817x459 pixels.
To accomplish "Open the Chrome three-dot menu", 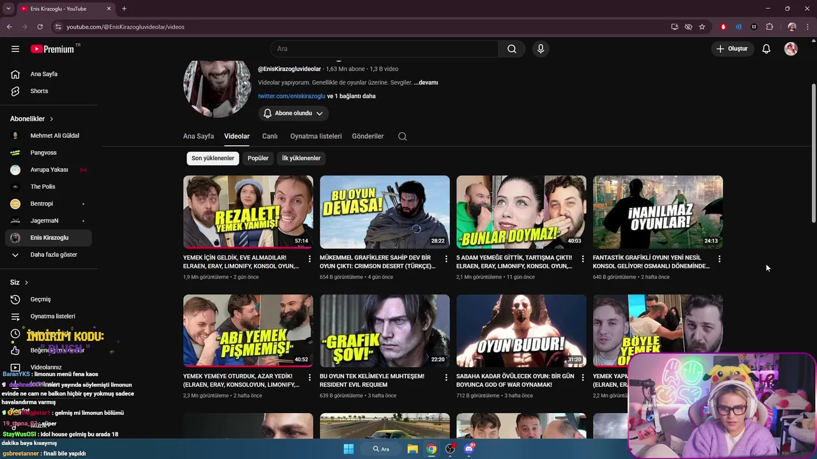I will pos(807,27).
